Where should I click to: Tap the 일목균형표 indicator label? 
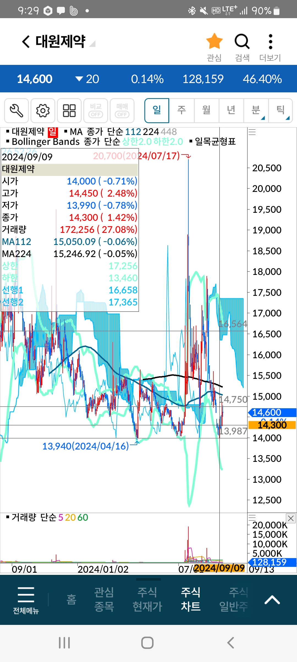[x=213, y=142]
